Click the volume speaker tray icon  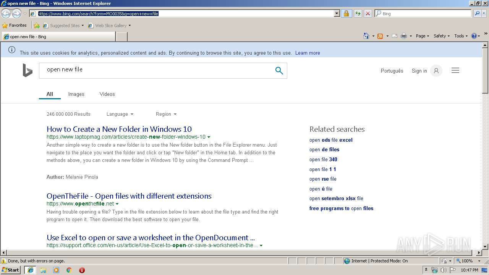click(444, 270)
